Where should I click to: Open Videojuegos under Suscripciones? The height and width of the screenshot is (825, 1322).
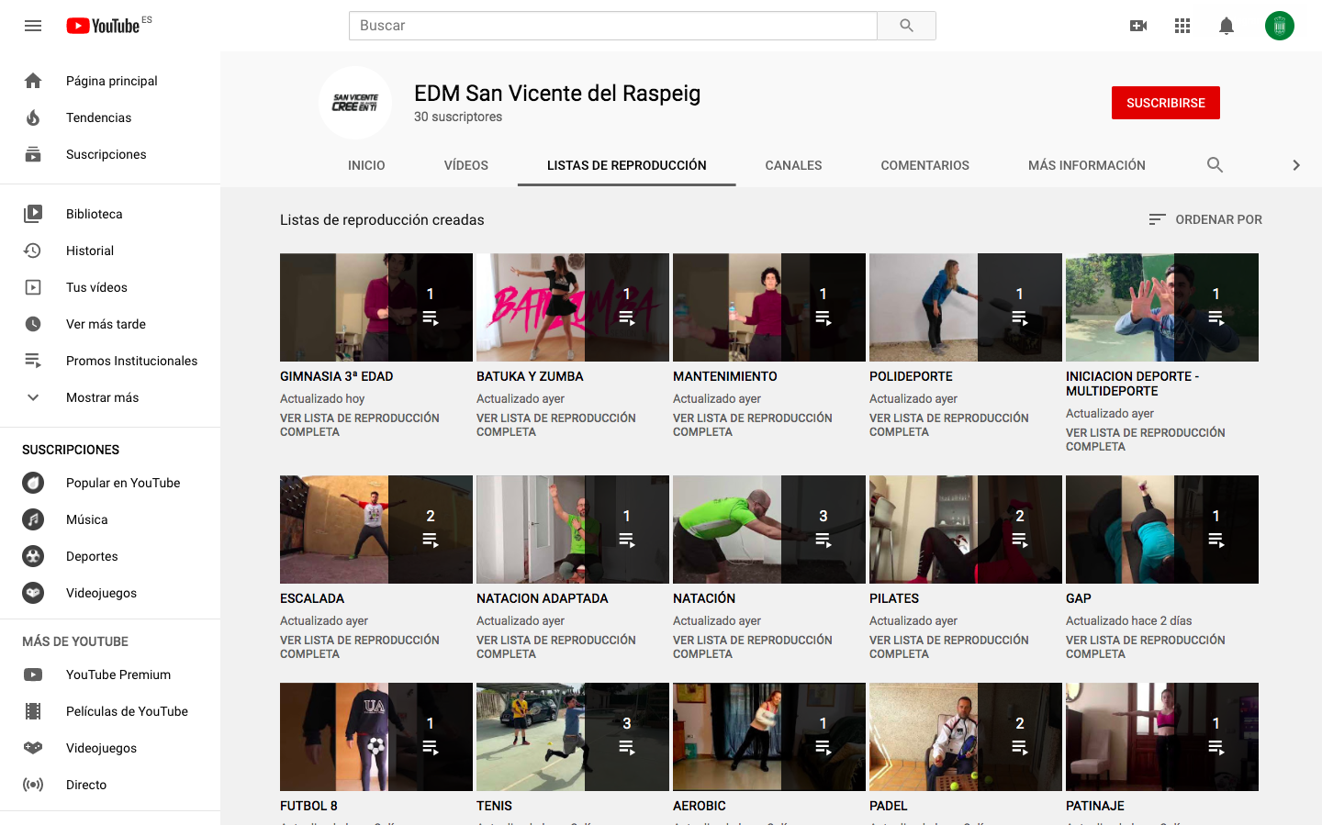pos(110,593)
